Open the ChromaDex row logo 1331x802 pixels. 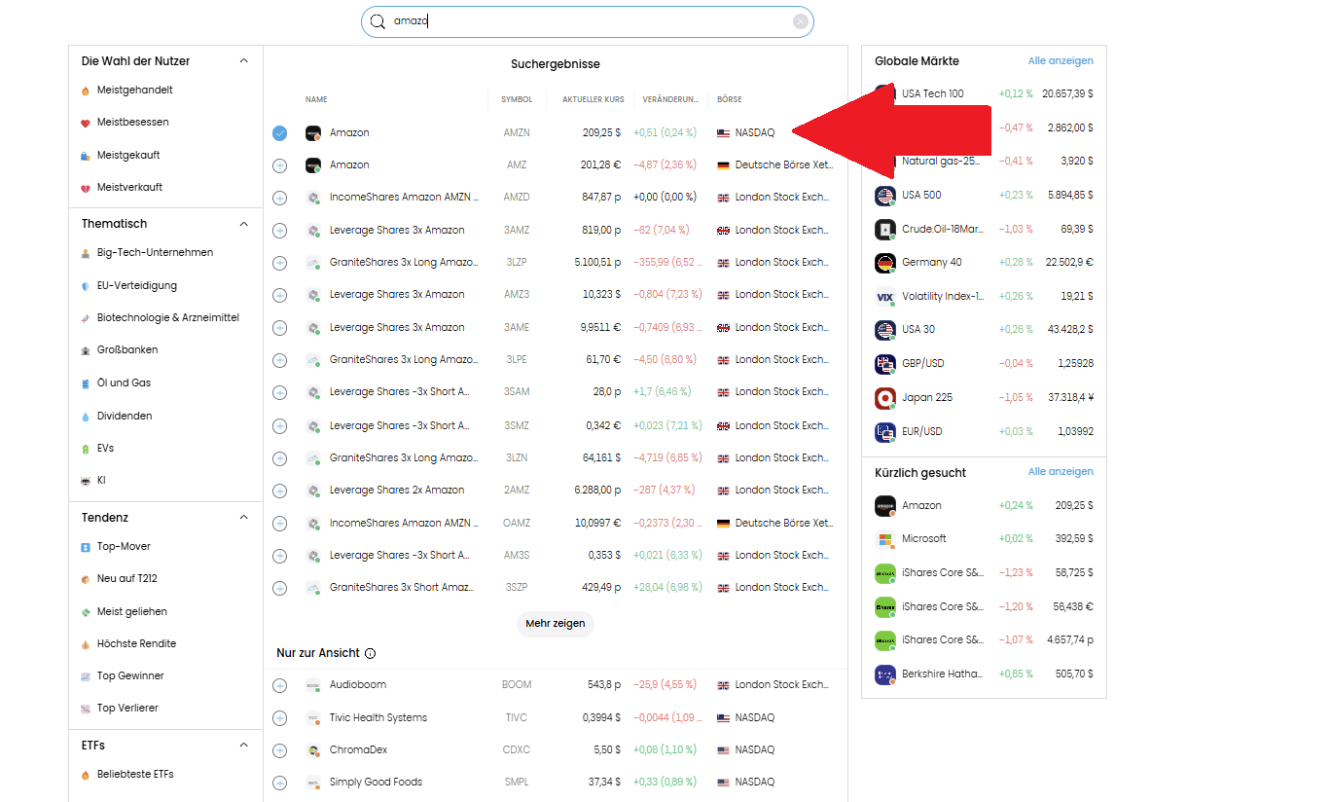(x=313, y=750)
